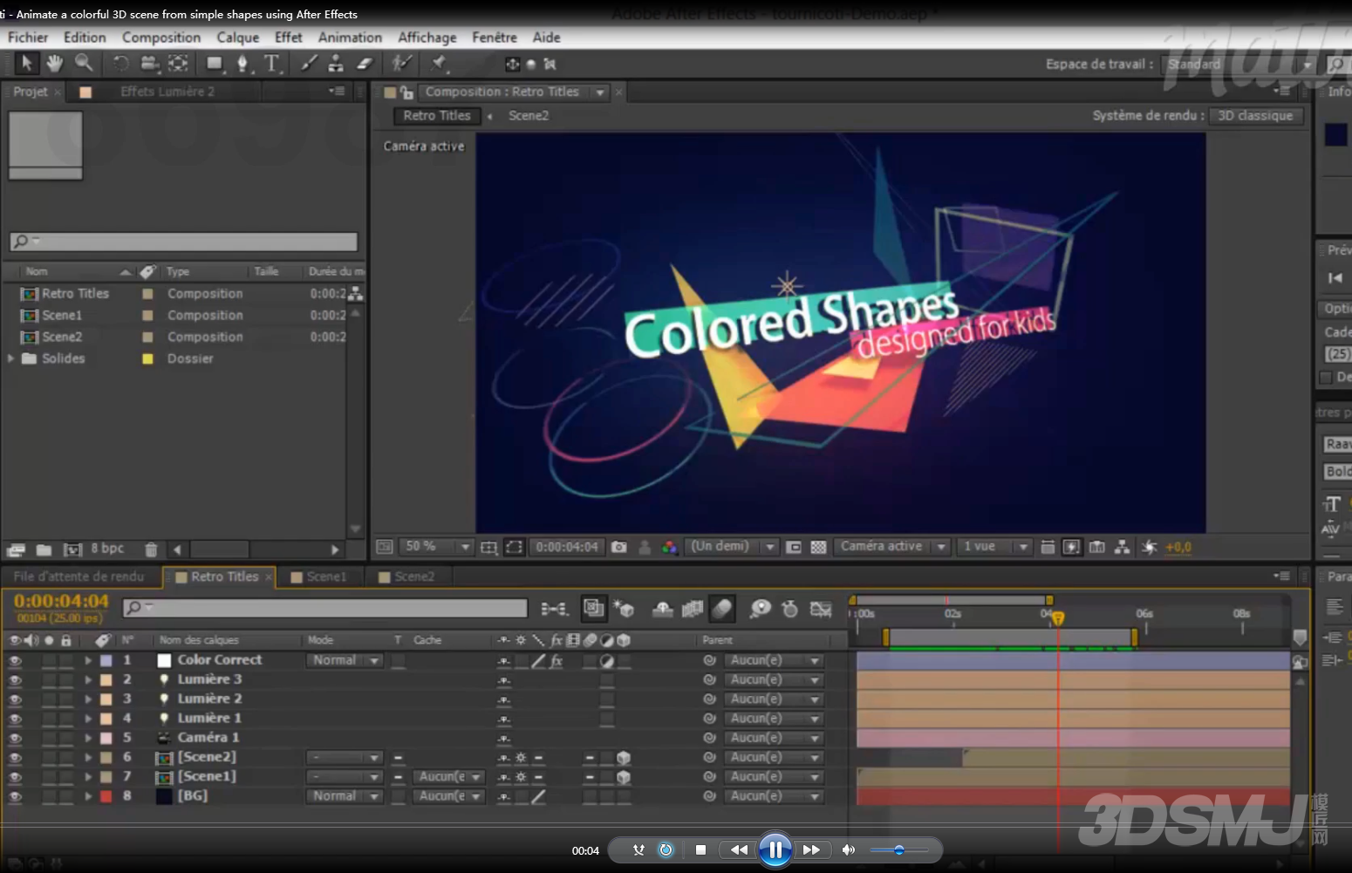
Task: Open the Composition menu
Action: click(161, 38)
